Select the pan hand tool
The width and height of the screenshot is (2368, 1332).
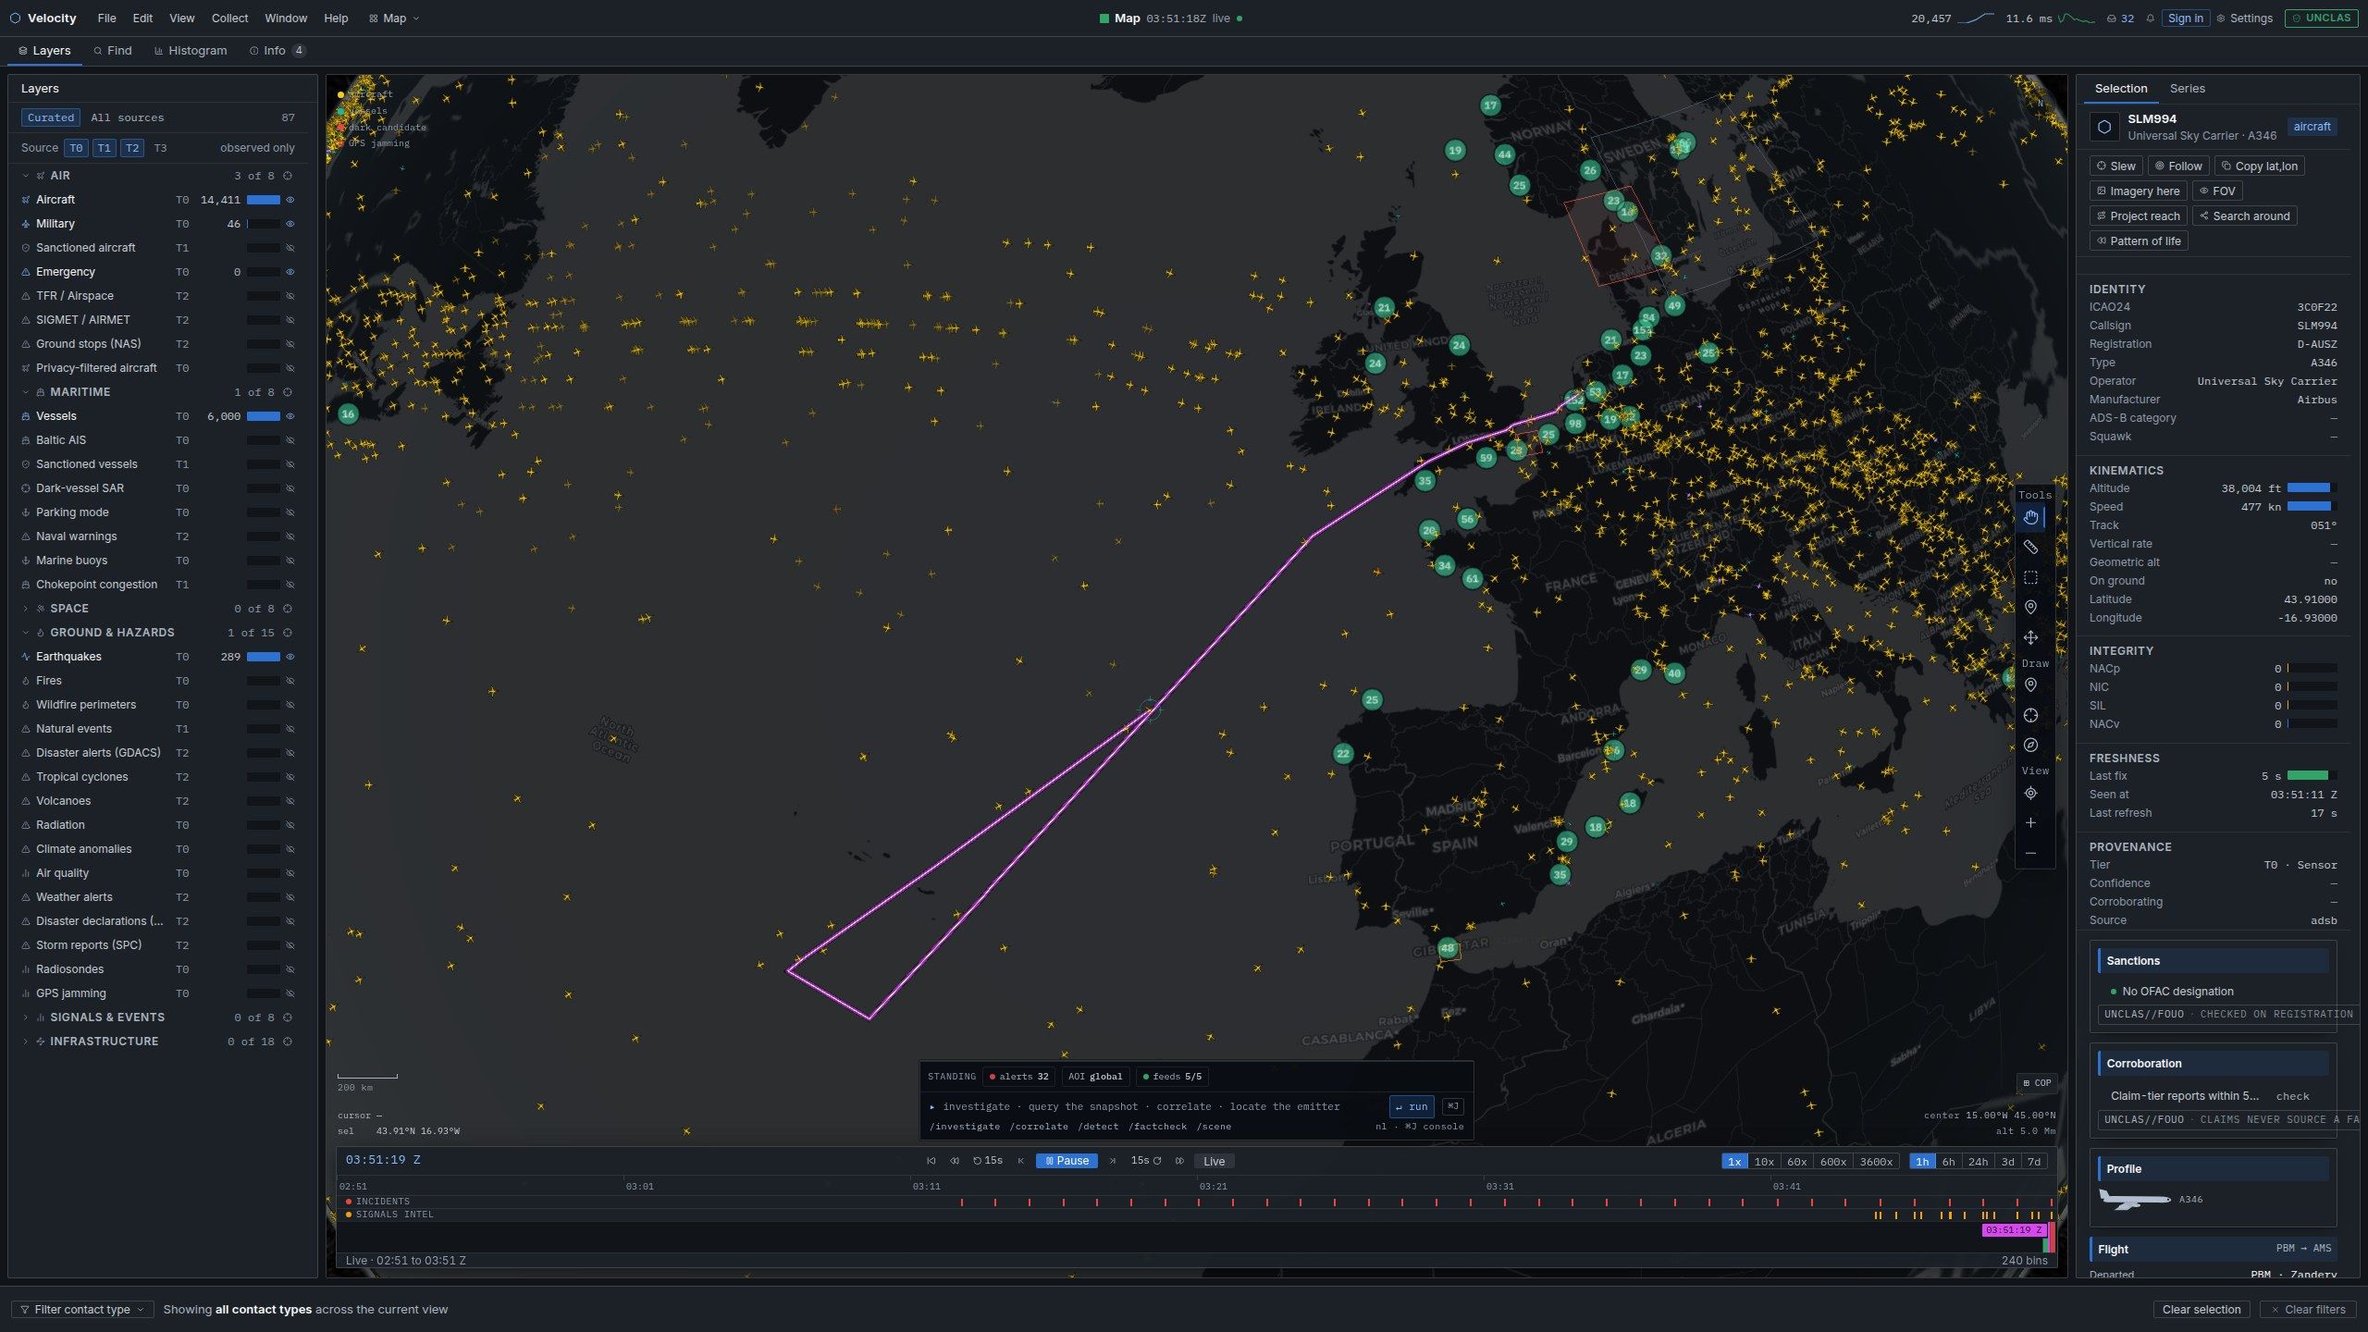(x=2030, y=517)
